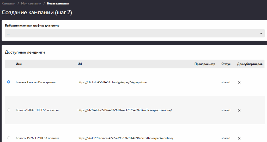Select the Колесо 150% + 100FS radio button
The height and width of the screenshot is (142, 267).
[9, 110]
